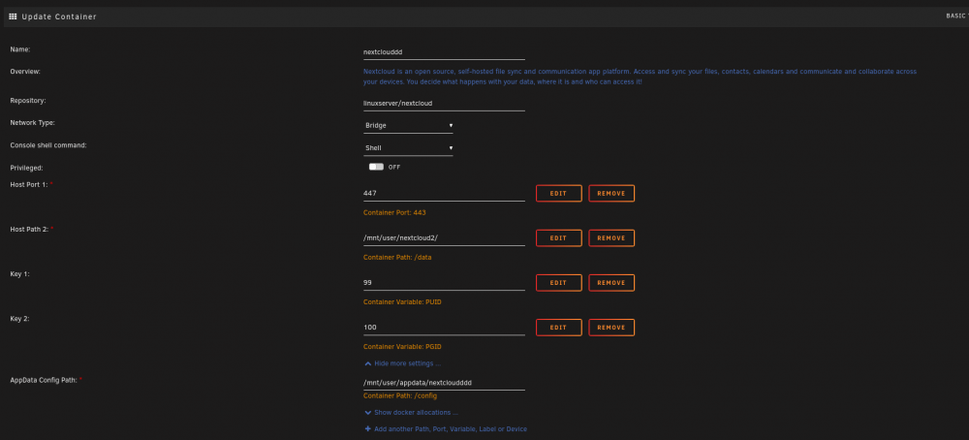Edit Key 2 PGID variable

pyautogui.click(x=559, y=328)
